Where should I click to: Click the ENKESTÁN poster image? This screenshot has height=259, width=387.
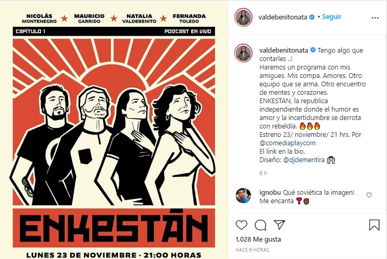[x=114, y=129]
